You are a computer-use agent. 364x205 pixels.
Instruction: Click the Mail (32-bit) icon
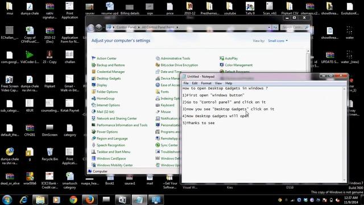point(93,112)
